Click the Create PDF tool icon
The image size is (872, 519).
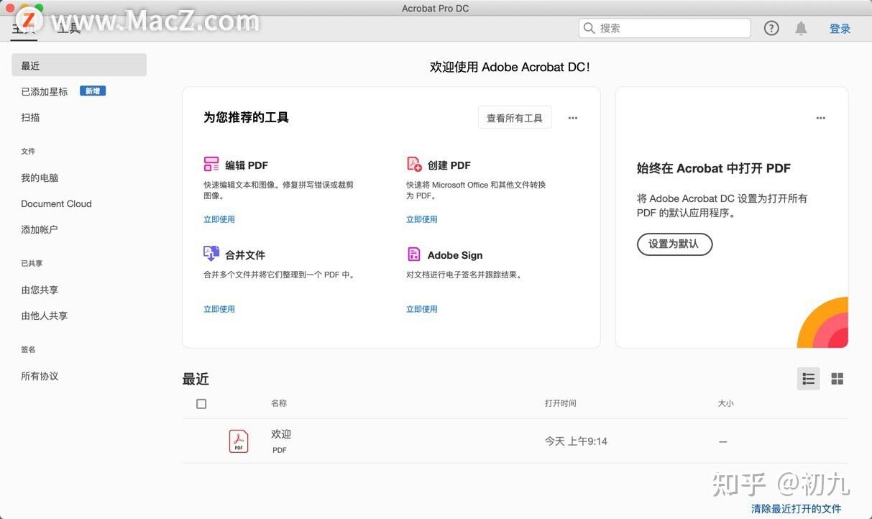point(414,165)
